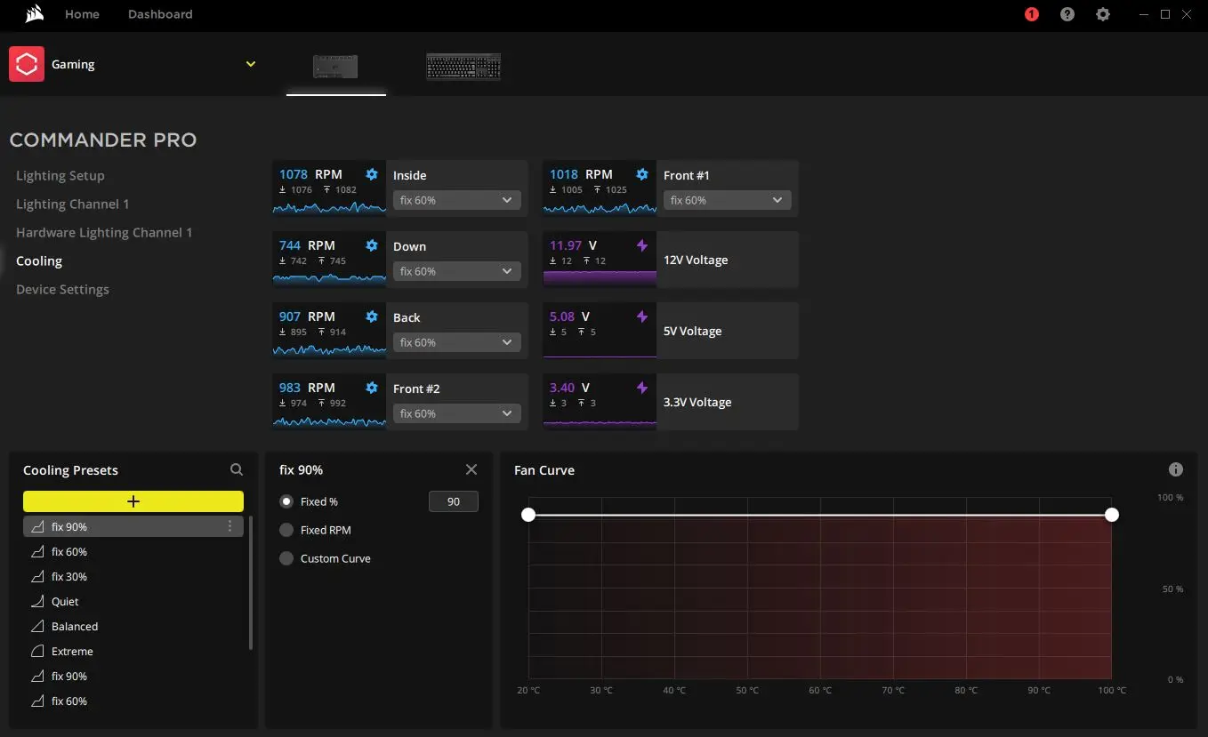This screenshot has height=737, width=1208.
Task: Select the fix 30% cooling preset
Action: pos(133,577)
